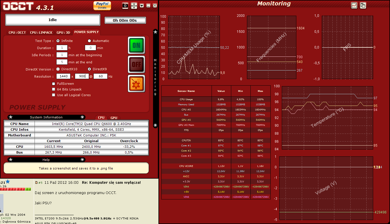Select the Infinite test type
This screenshot has height=224, width=390.
click(58, 41)
